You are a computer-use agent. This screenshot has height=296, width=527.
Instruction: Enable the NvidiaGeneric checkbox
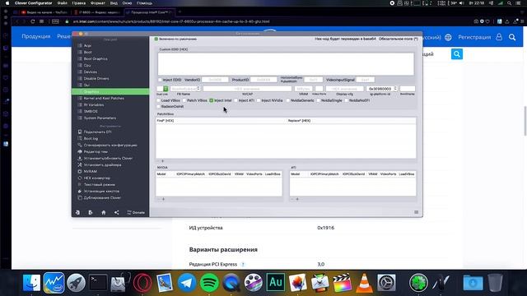[288, 100]
